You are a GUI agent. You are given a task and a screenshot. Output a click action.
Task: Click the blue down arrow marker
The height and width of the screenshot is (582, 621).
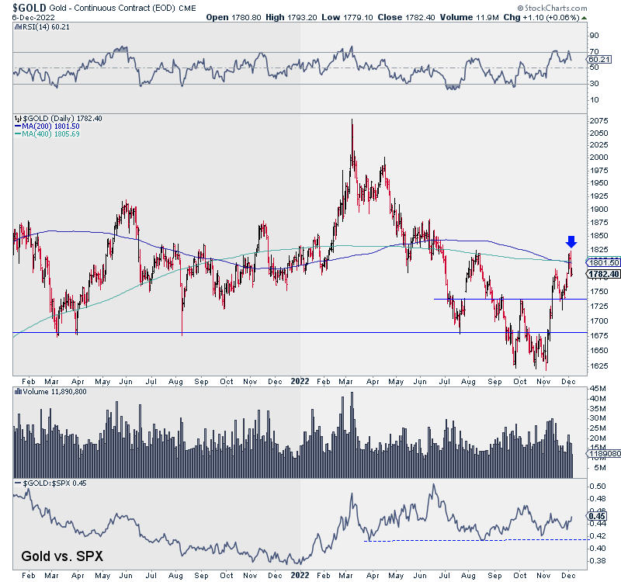coord(571,242)
